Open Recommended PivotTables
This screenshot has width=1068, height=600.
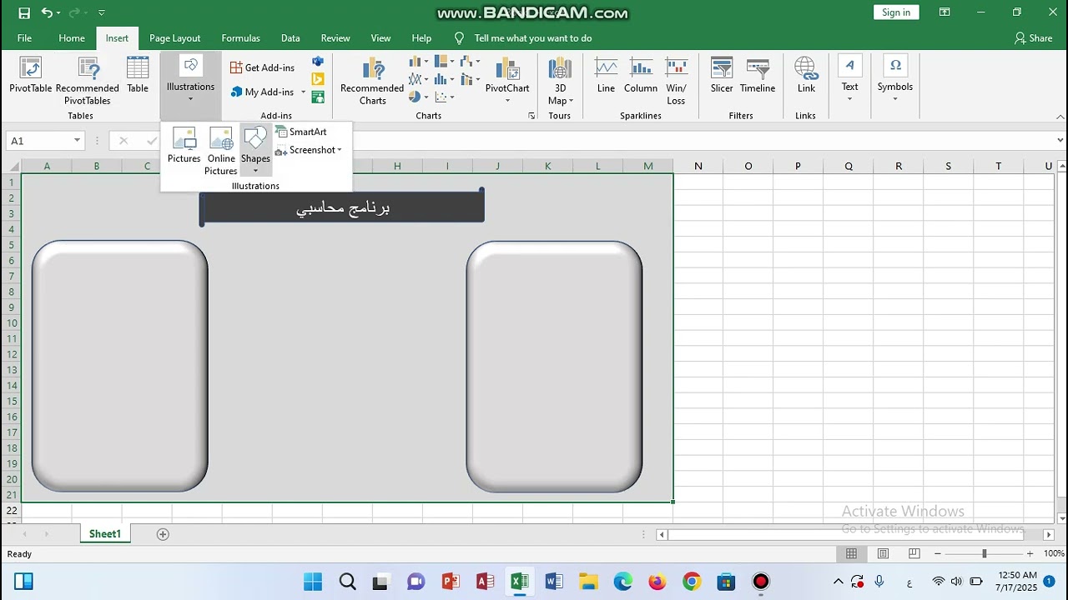[88, 81]
